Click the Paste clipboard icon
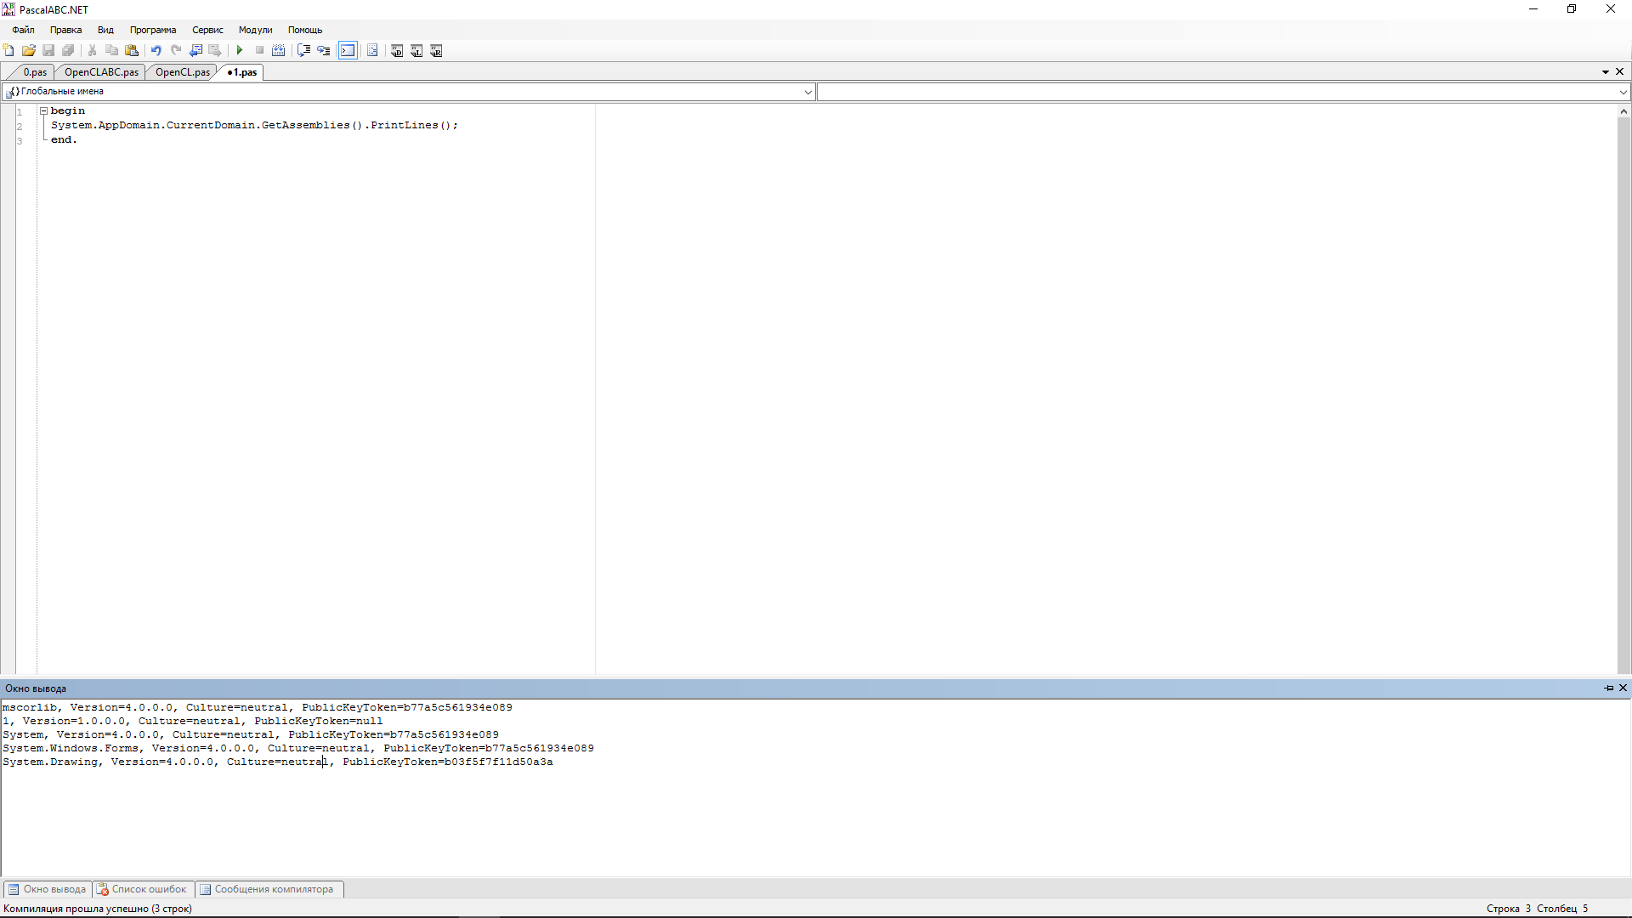This screenshot has height=918, width=1632. pyautogui.click(x=132, y=51)
